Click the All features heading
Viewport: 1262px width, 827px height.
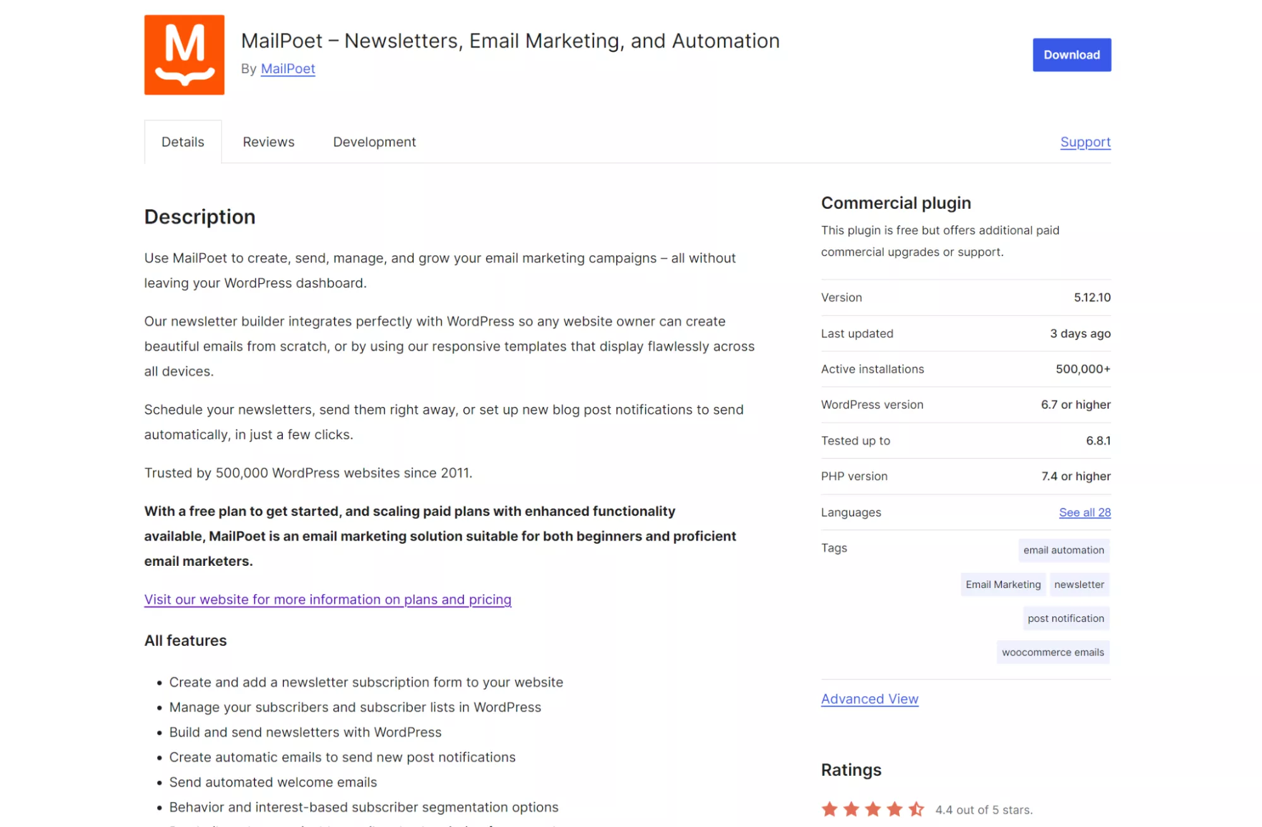186,640
